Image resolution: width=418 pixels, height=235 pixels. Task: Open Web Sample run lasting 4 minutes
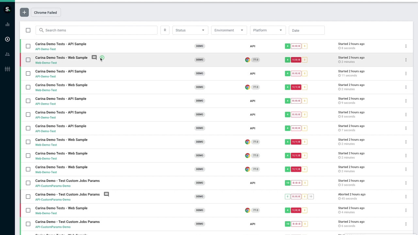(61, 208)
